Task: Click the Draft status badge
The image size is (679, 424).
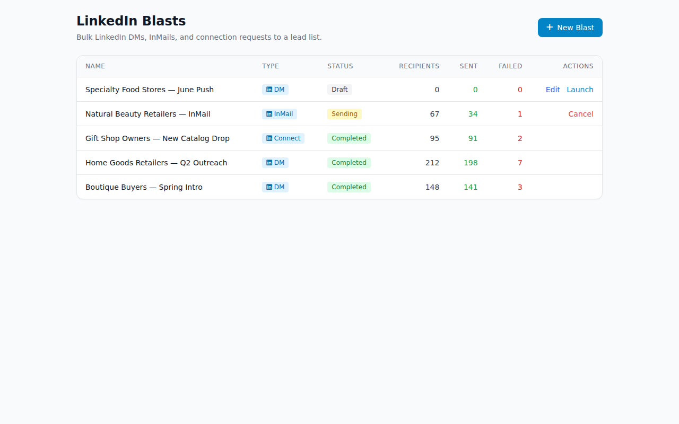Action: coord(339,90)
